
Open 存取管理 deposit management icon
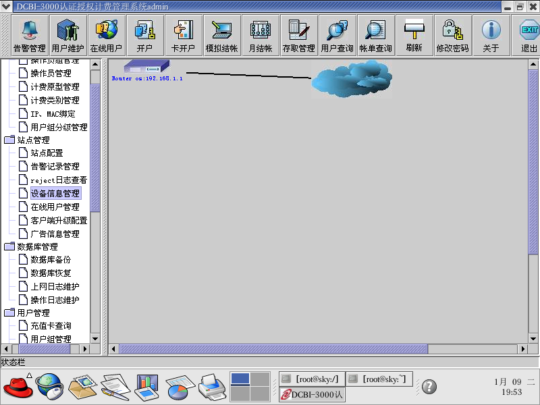299,36
